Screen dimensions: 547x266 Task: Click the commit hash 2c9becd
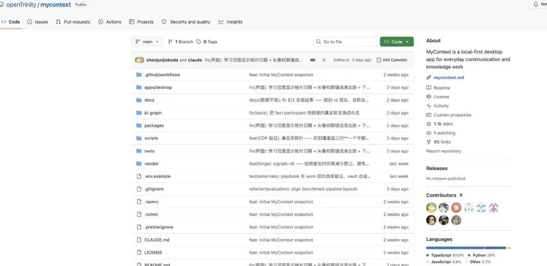[341, 60]
